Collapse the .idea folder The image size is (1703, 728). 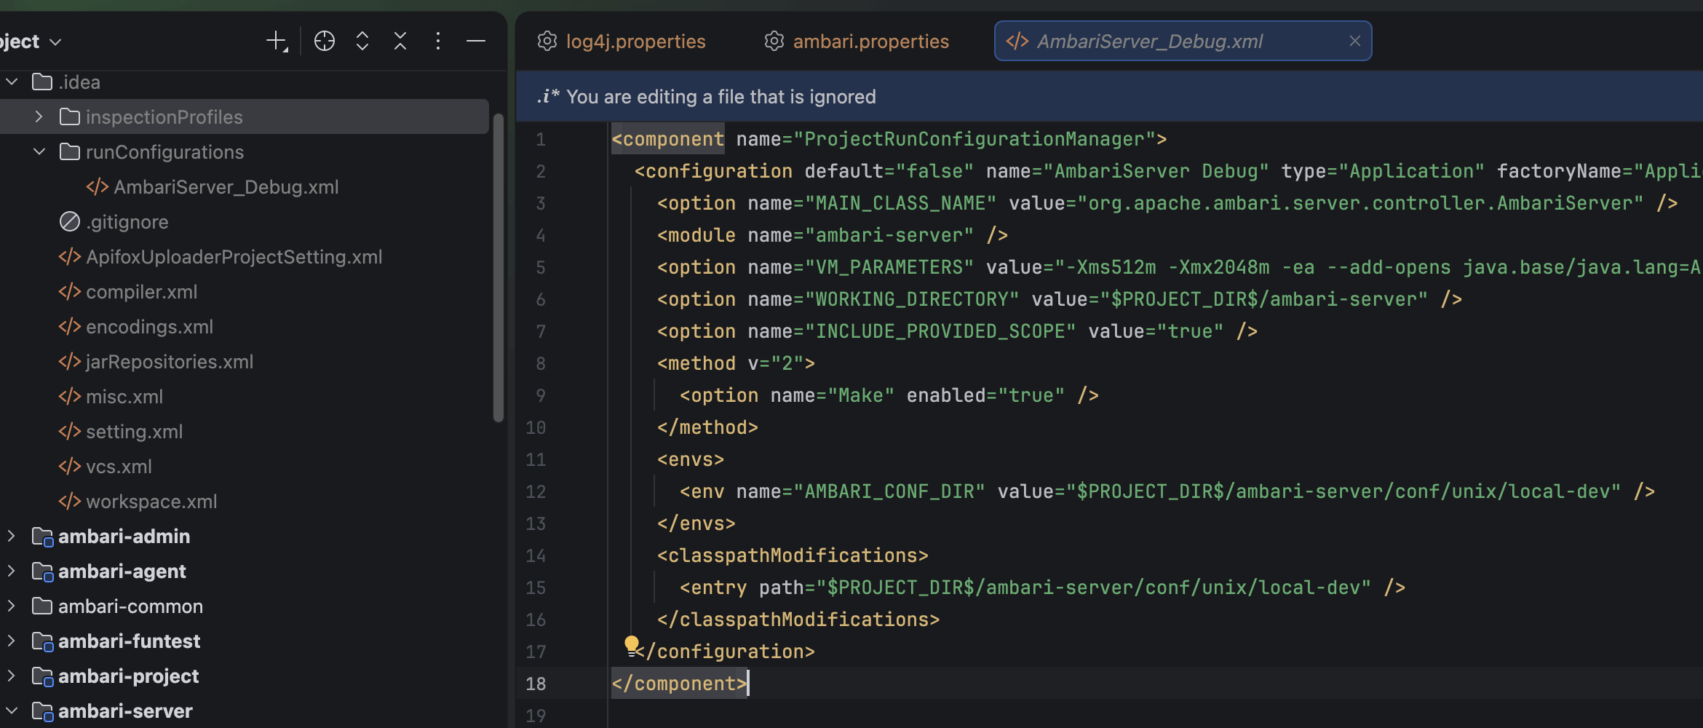(x=12, y=82)
